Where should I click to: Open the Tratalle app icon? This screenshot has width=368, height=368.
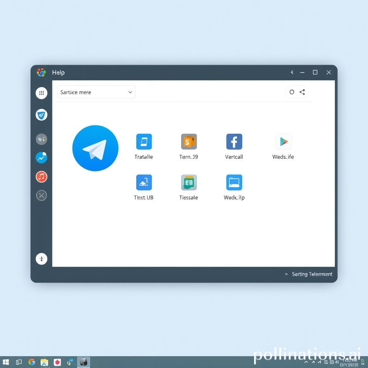(x=144, y=142)
